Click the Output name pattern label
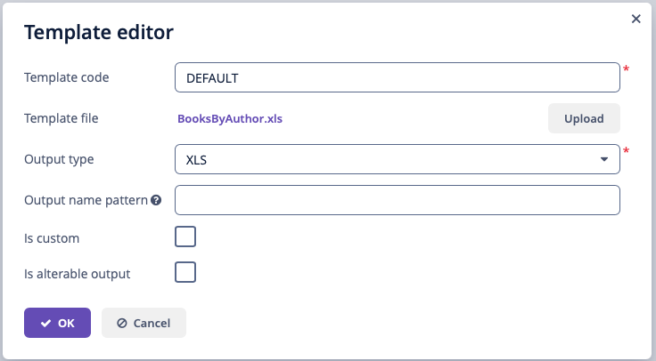The width and height of the screenshot is (656, 361). 86,200
